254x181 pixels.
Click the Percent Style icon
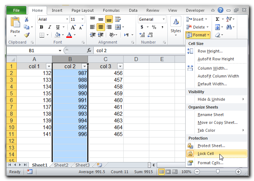[154, 27]
